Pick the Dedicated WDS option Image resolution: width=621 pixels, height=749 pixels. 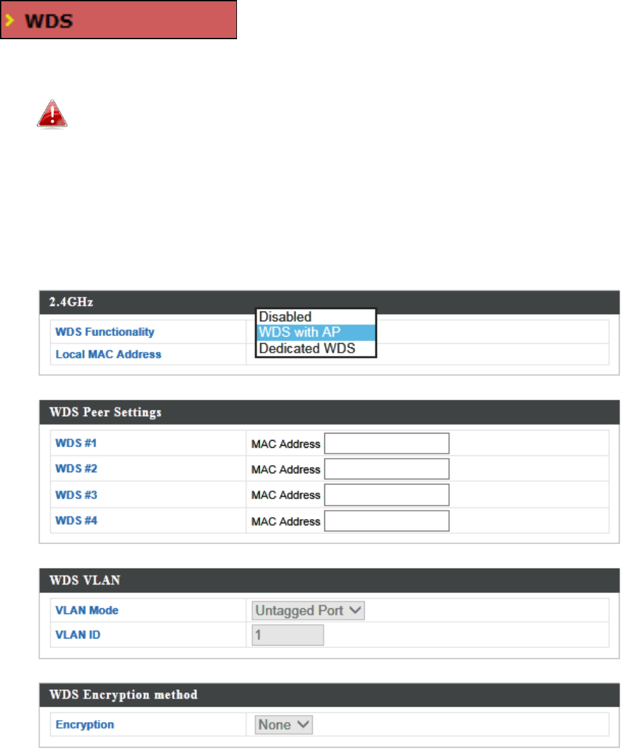[316, 348]
